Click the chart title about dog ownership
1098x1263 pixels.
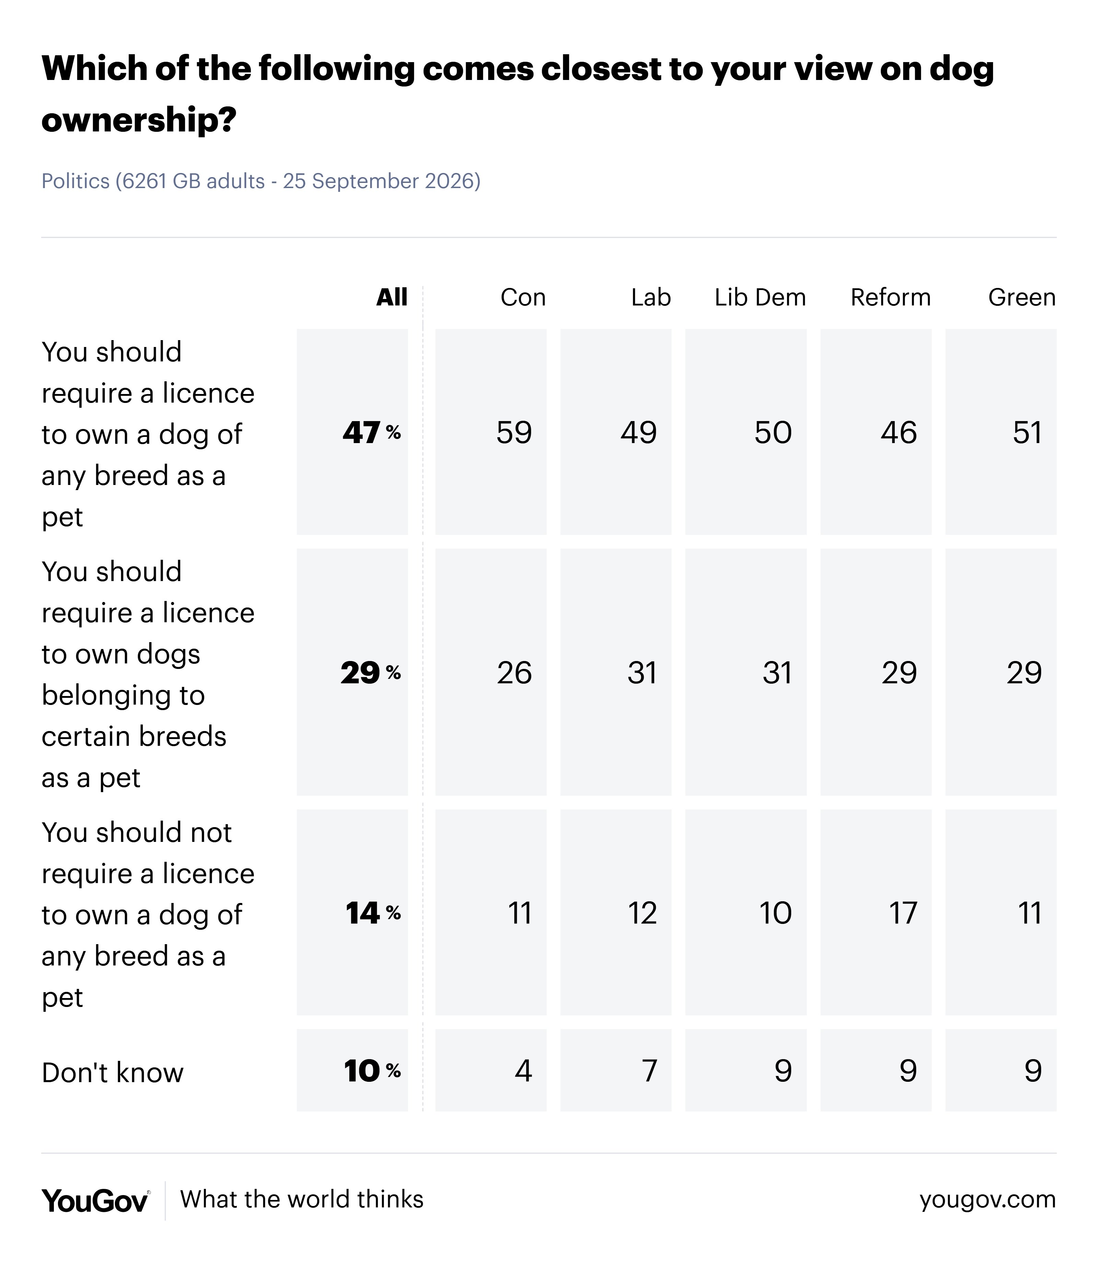(x=518, y=93)
